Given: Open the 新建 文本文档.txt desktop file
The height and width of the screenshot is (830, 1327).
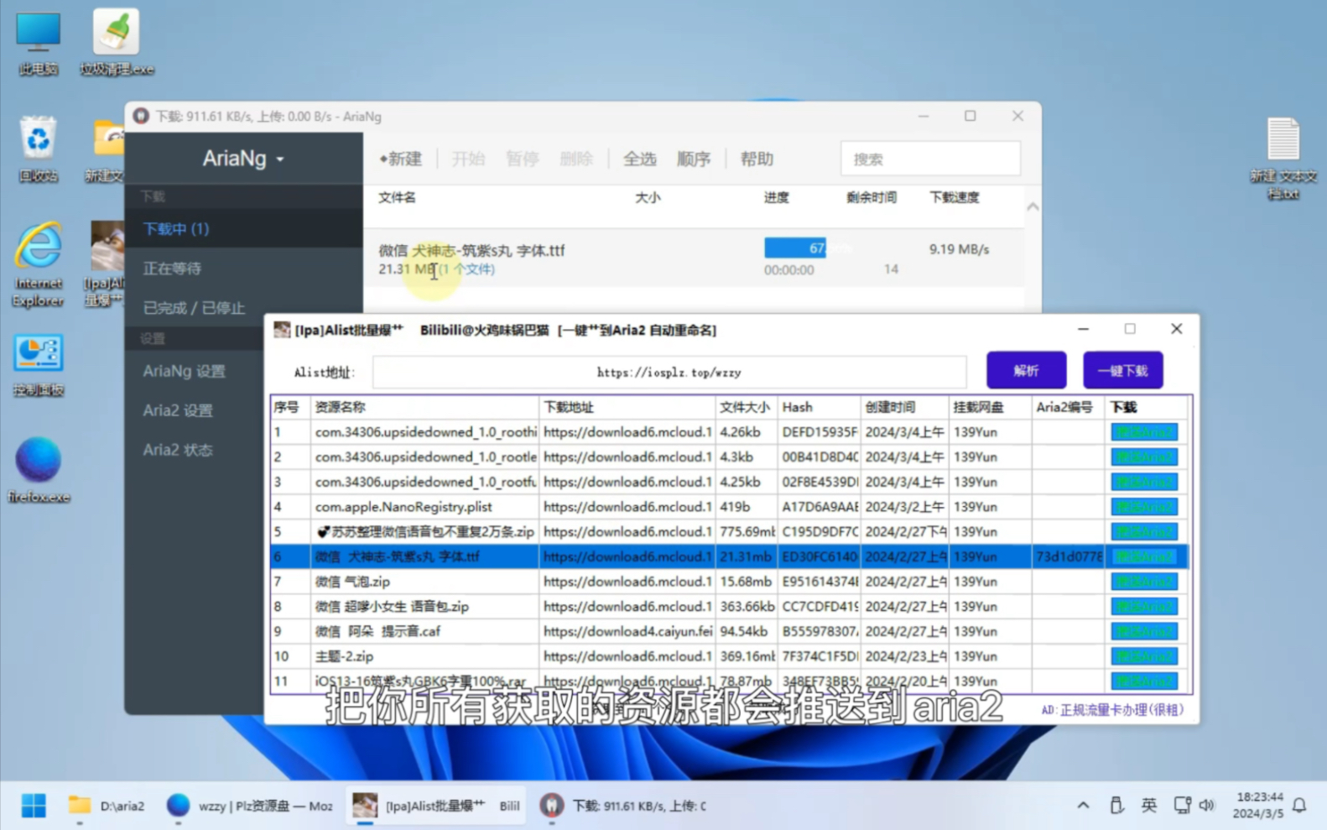Looking at the screenshot, I should [x=1283, y=158].
